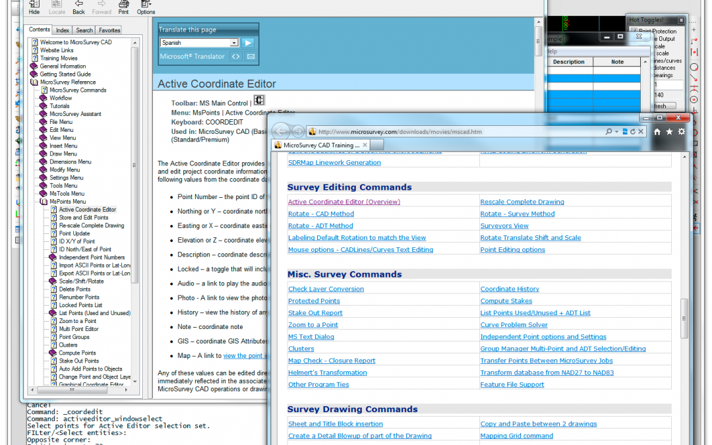Select Store and Edit Points topic
712x445 pixels.
(83, 218)
